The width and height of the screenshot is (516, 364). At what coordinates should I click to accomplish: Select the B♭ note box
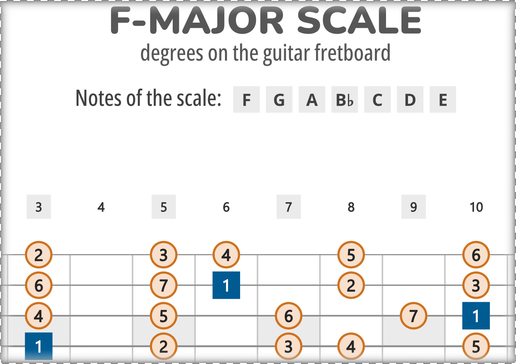point(345,100)
